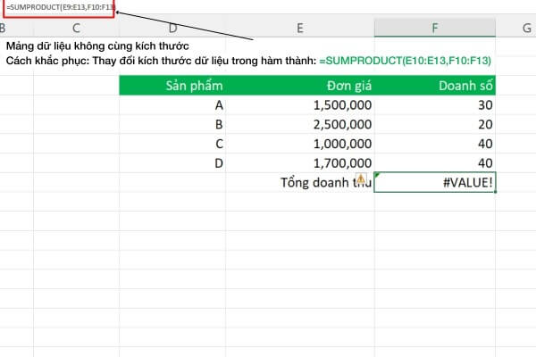Click the Sản phẩm header cell
The height and width of the screenshot is (357, 536).
pyautogui.click(x=172, y=86)
